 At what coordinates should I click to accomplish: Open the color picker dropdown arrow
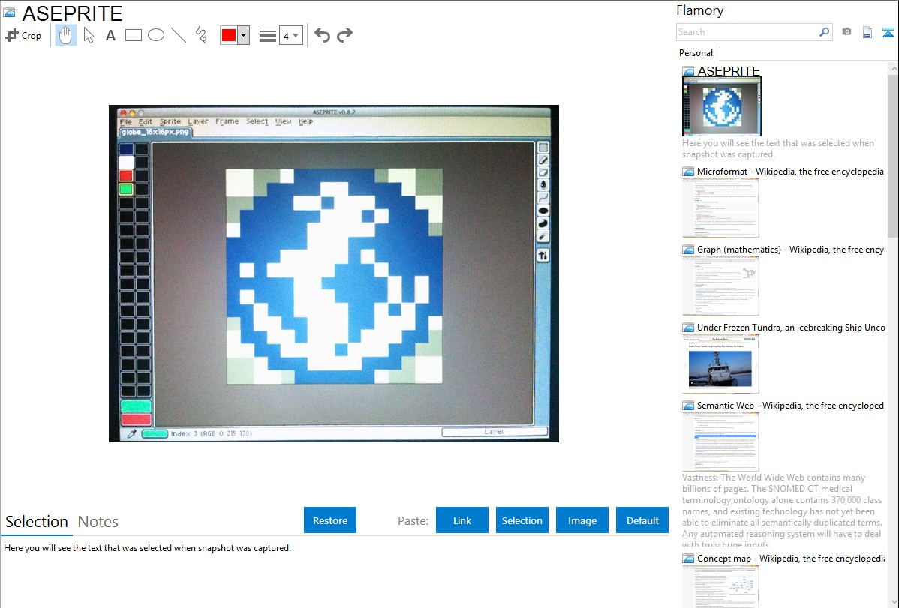coord(243,35)
